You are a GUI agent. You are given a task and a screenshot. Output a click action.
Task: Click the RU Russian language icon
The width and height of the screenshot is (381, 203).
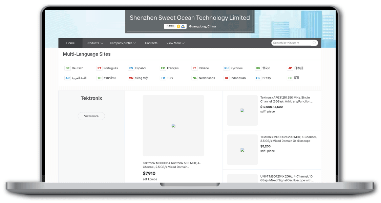click(227, 68)
